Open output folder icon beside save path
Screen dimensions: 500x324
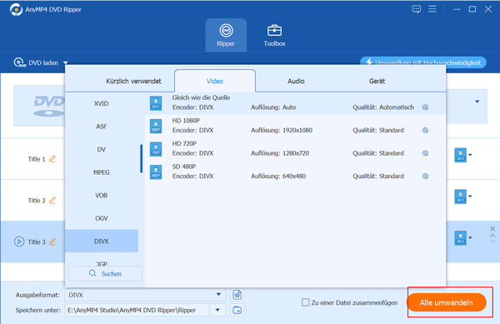click(x=237, y=310)
